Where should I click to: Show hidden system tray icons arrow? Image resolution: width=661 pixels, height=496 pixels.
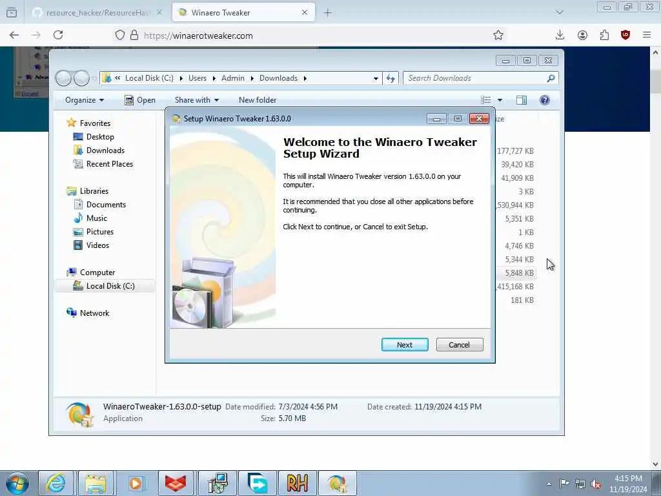point(549,484)
